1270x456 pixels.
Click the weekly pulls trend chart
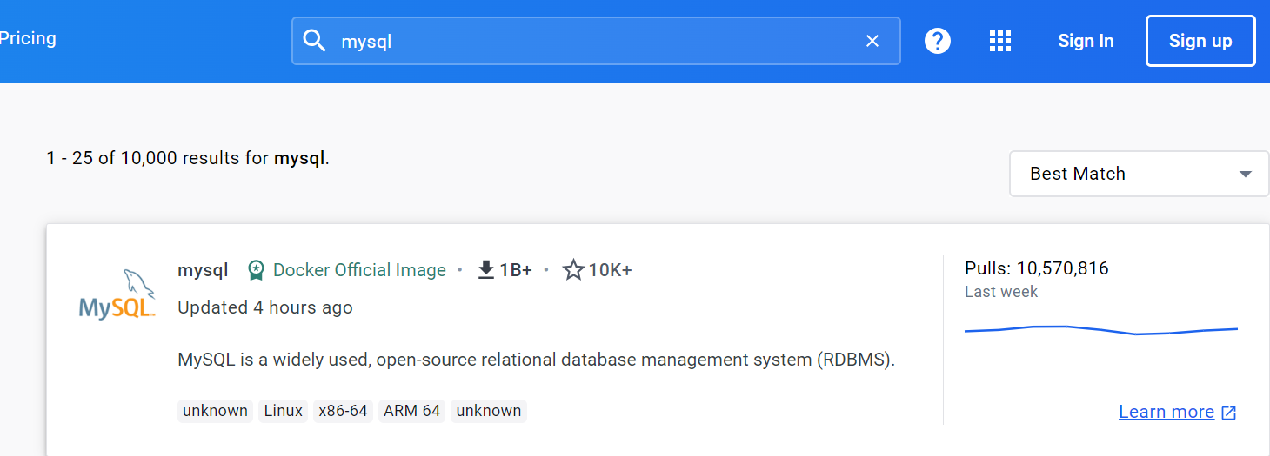point(1100,330)
